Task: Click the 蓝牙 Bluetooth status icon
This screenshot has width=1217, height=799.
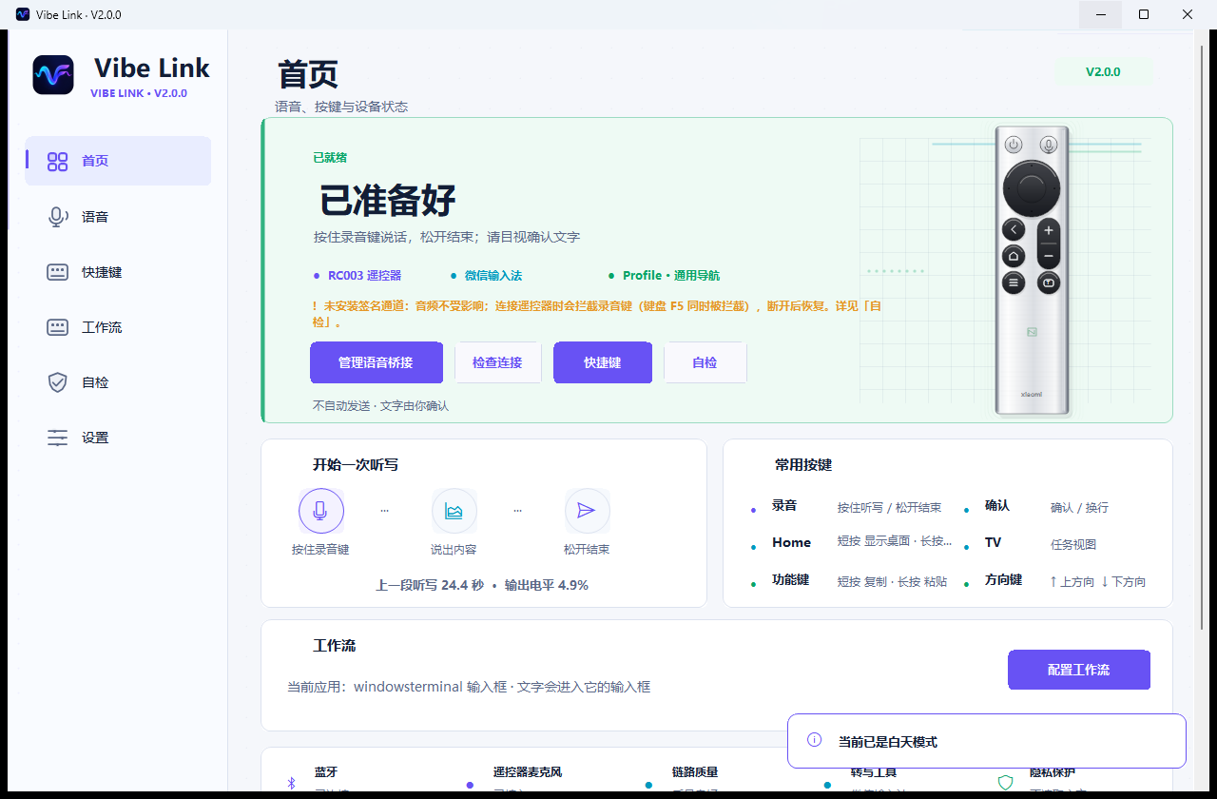Action: pyautogui.click(x=292, y=783)
